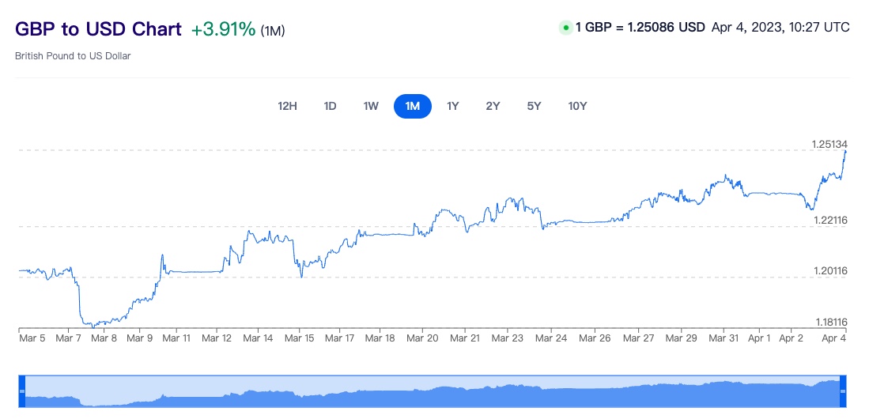Click the left handle of range navigator
Screen dimensions: 869x419
click(22, 391)
